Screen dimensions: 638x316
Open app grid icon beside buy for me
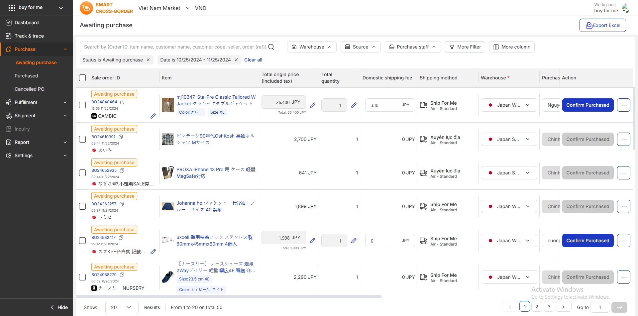point(12,8)
